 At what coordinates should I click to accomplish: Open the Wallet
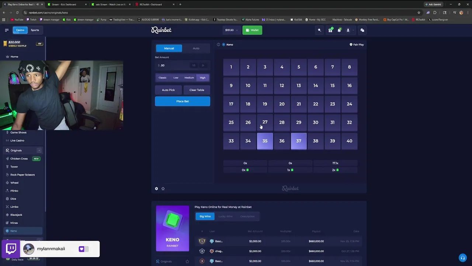tap(252, 30)
